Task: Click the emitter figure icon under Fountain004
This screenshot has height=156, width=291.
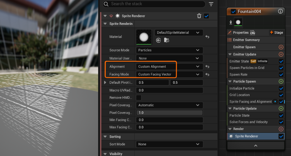Action: (231, 23)
